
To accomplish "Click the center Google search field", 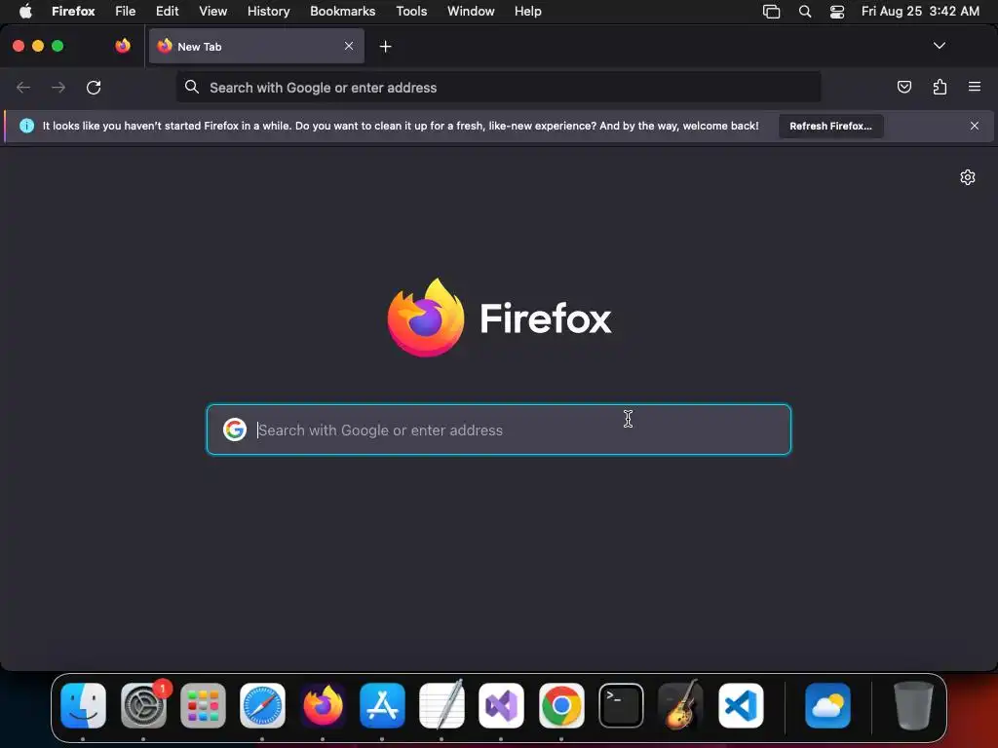I will [499, 430].
